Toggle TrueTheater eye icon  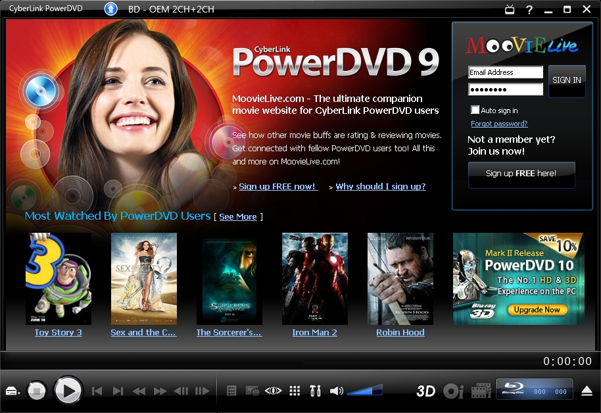(x=274, y=391)
